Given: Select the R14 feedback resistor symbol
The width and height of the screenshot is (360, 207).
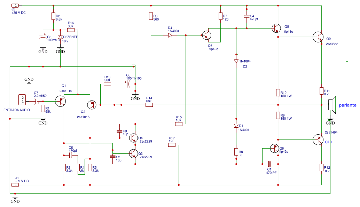Looking at the screenshot, I should coord(149,105).
